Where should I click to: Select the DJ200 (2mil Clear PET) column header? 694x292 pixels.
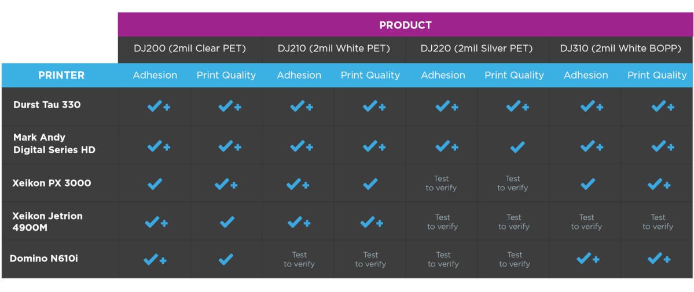[190, 49]
